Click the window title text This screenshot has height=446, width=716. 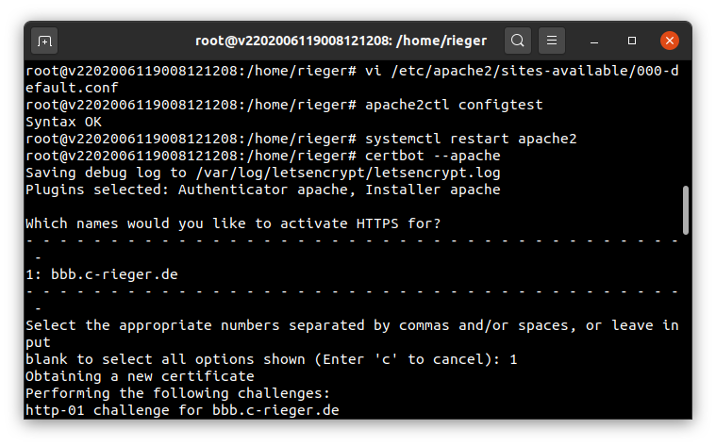coord(341,41)
